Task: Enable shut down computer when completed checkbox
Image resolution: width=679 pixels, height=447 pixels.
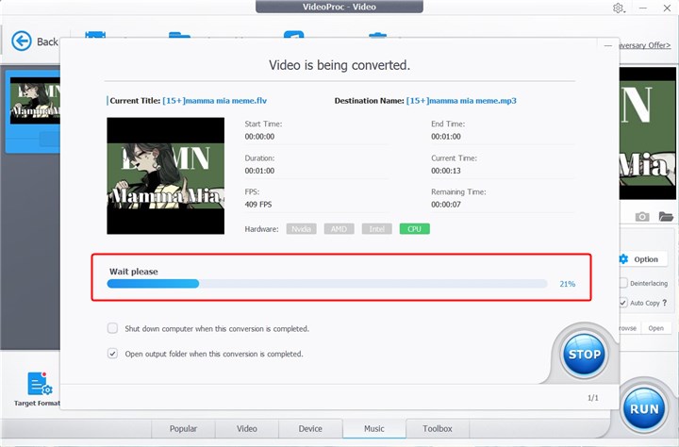Action: [x=112, y=328]
